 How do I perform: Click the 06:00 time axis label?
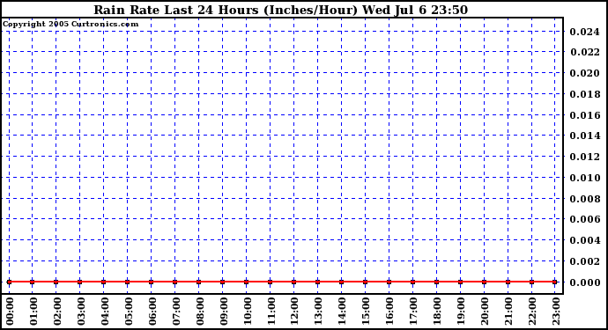click(152, 311)
